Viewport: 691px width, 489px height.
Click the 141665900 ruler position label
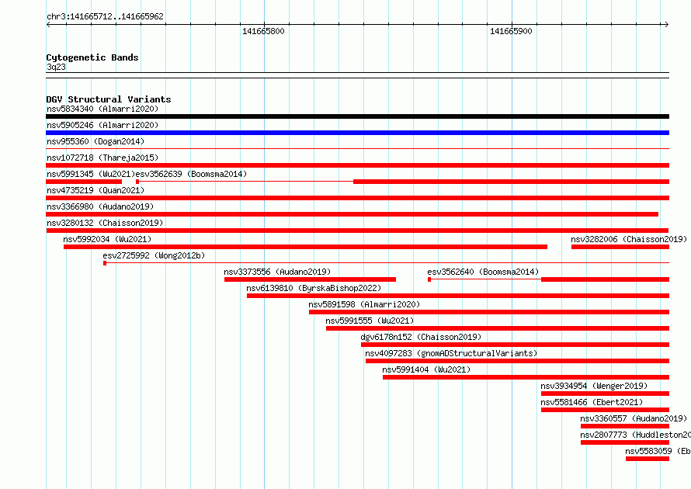(511, 31)
